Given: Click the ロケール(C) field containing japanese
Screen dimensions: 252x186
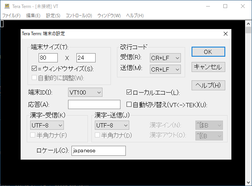Looking at the screenshot, I should point(99,151).
